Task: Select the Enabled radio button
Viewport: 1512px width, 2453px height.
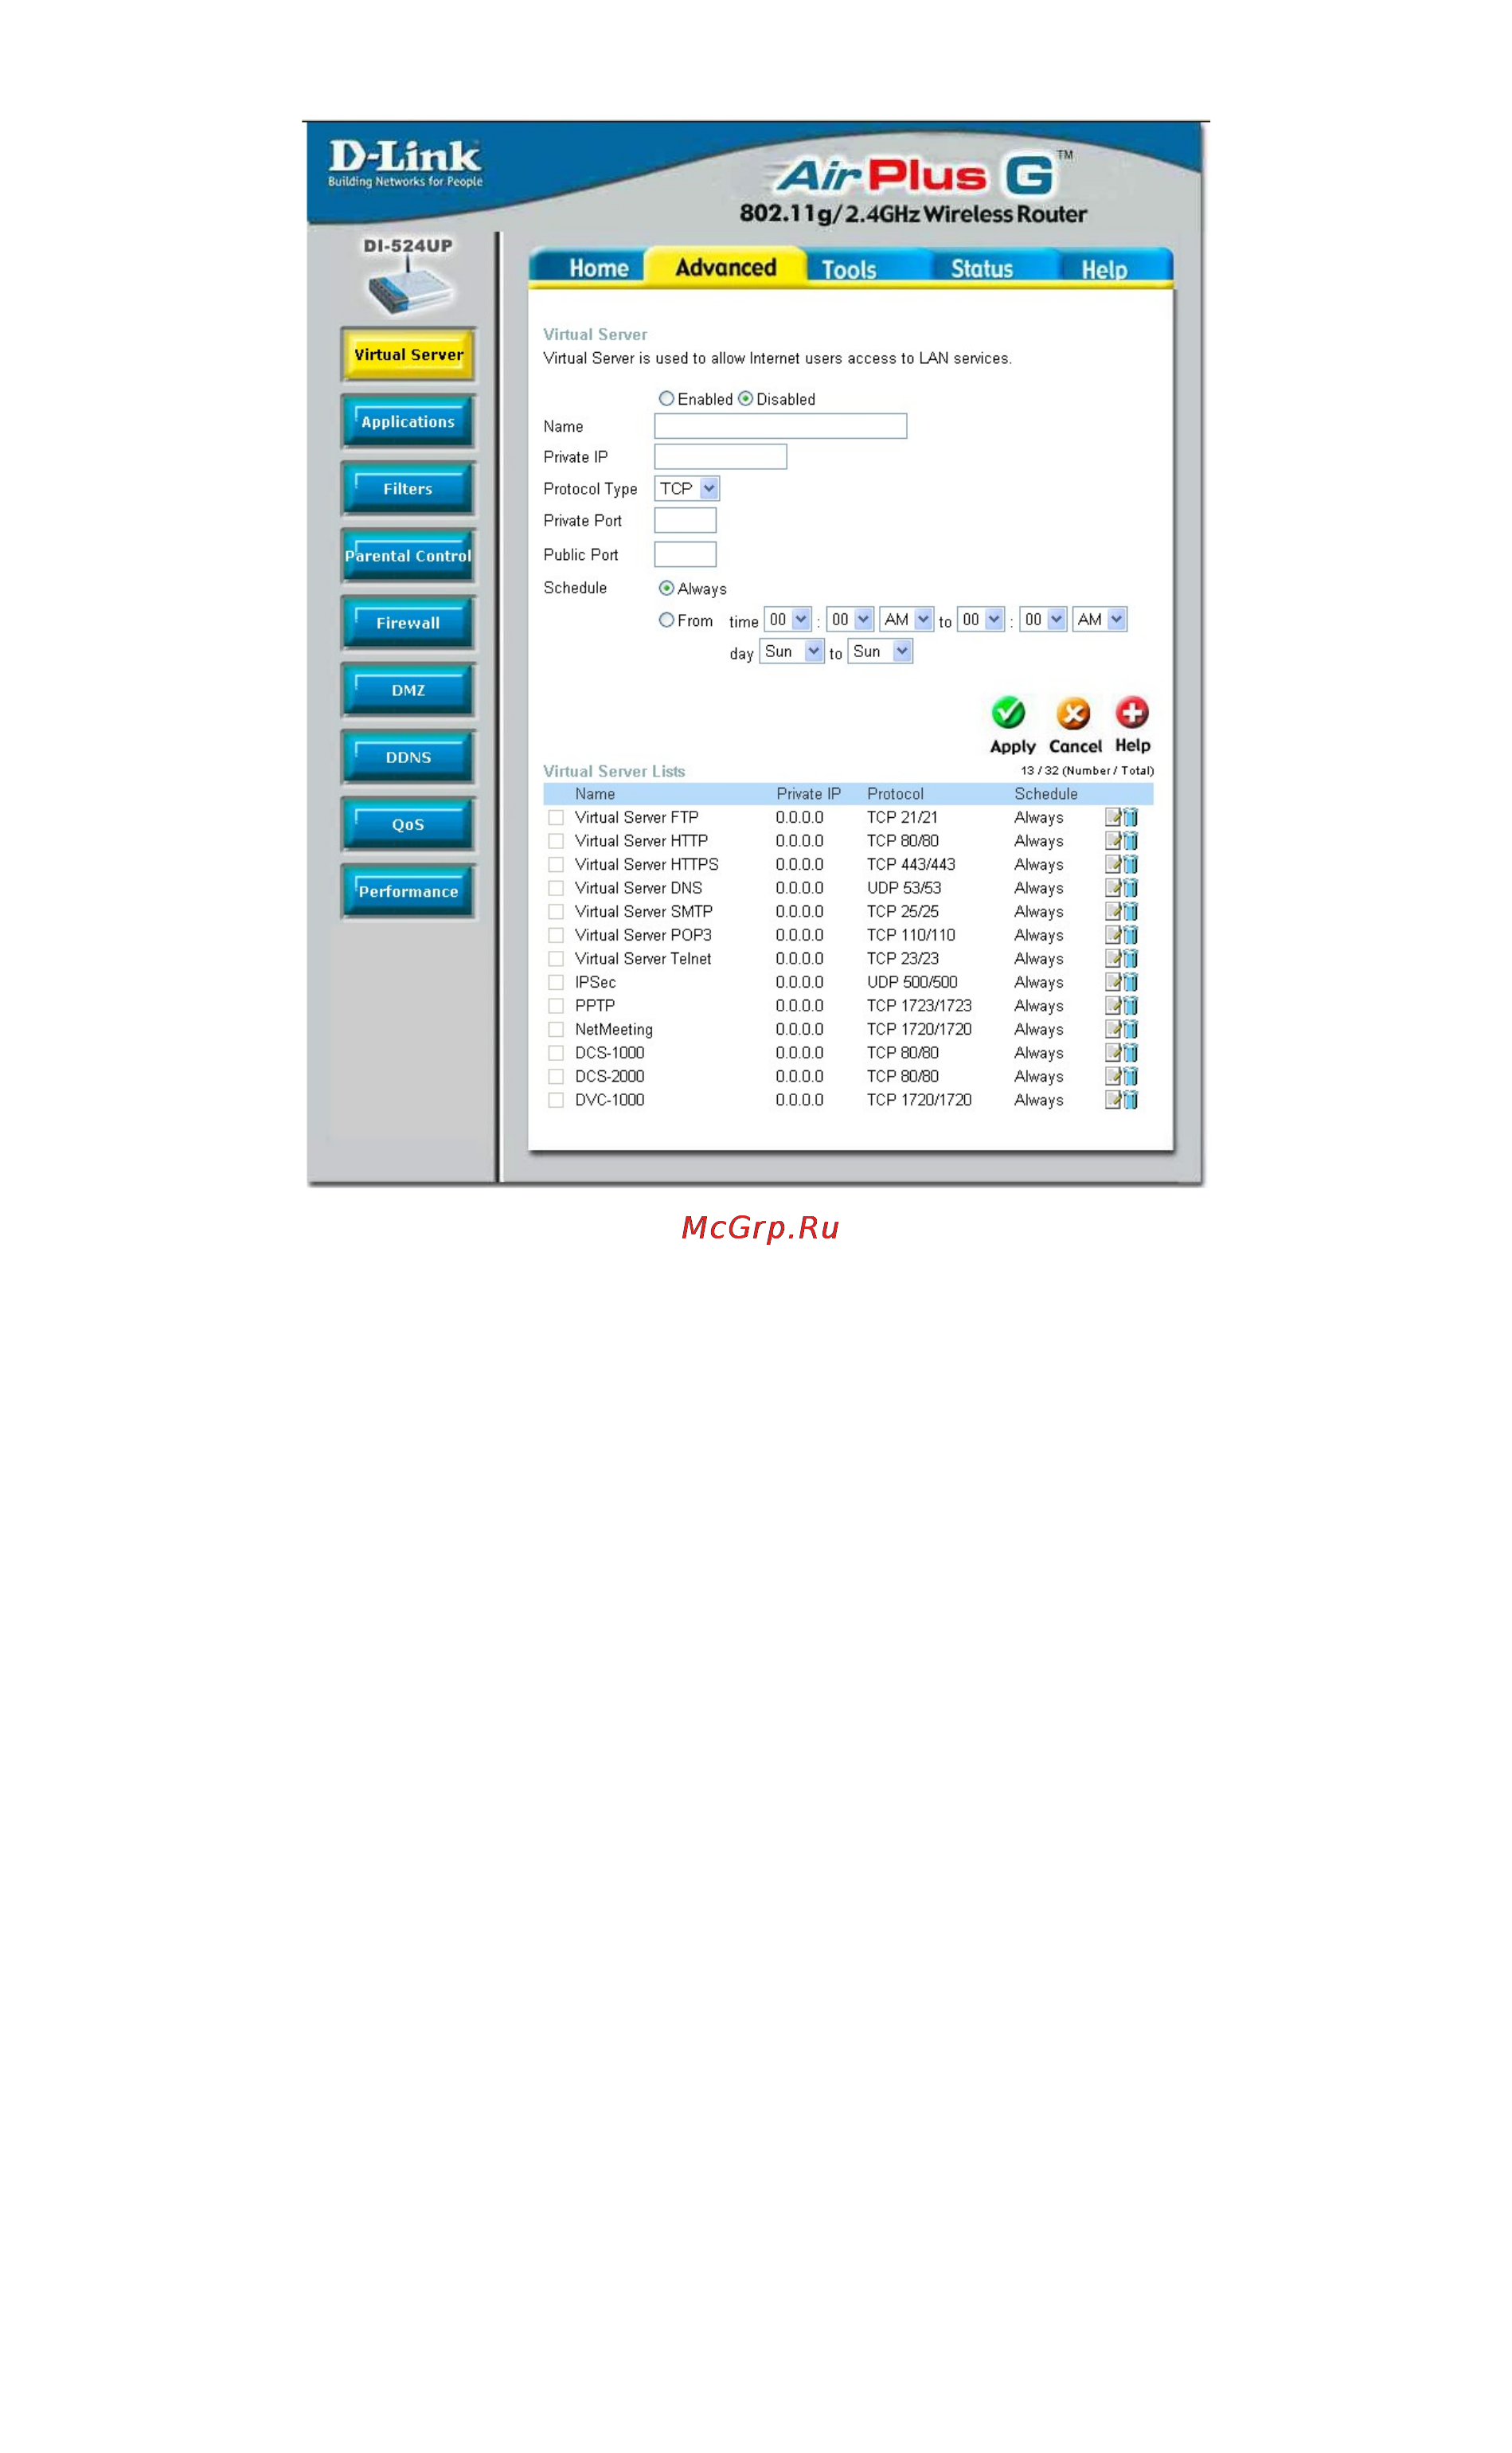Action: [666, 398]
